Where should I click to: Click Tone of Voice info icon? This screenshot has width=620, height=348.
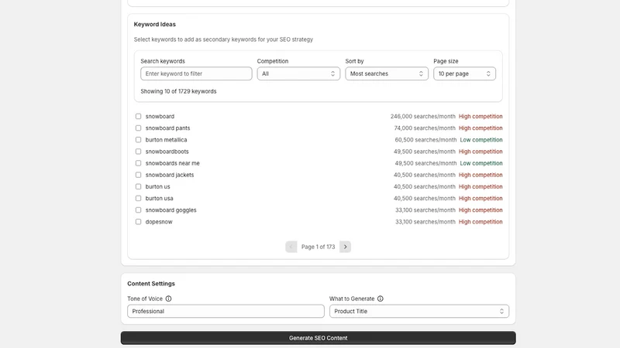(x=168, y=299)
